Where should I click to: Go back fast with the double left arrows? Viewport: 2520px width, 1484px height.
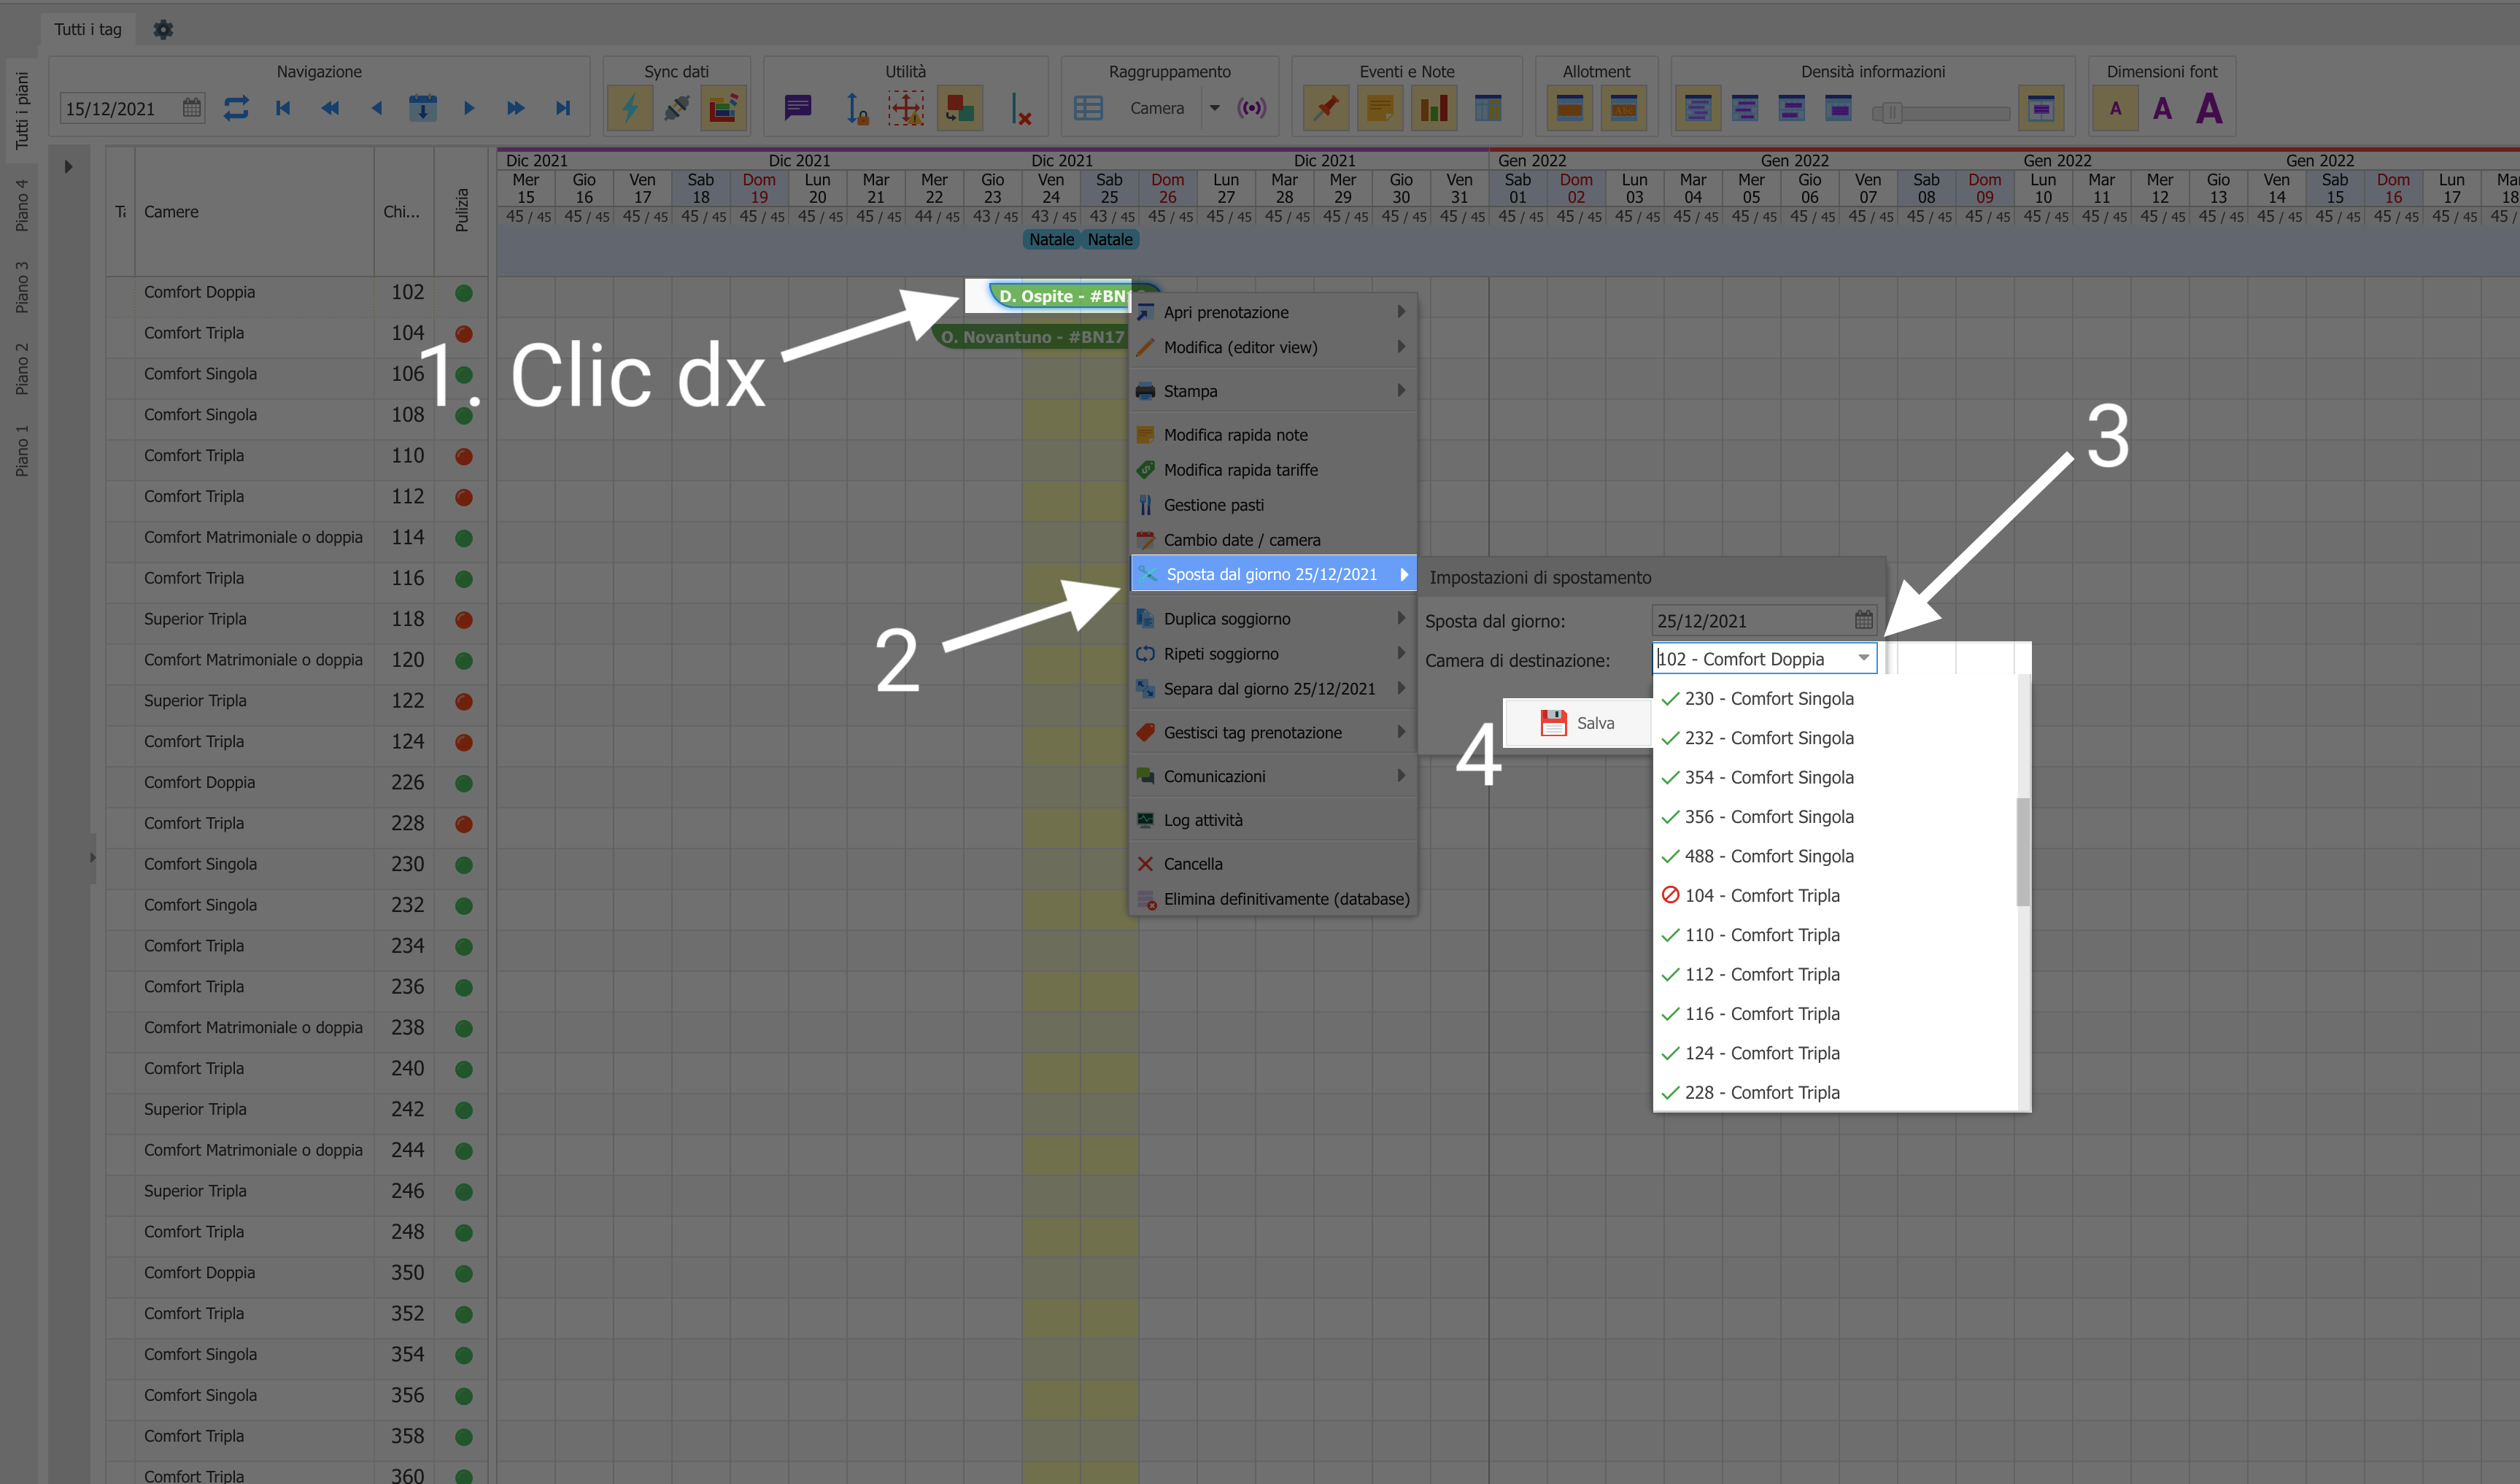click(x=330, y=108)
